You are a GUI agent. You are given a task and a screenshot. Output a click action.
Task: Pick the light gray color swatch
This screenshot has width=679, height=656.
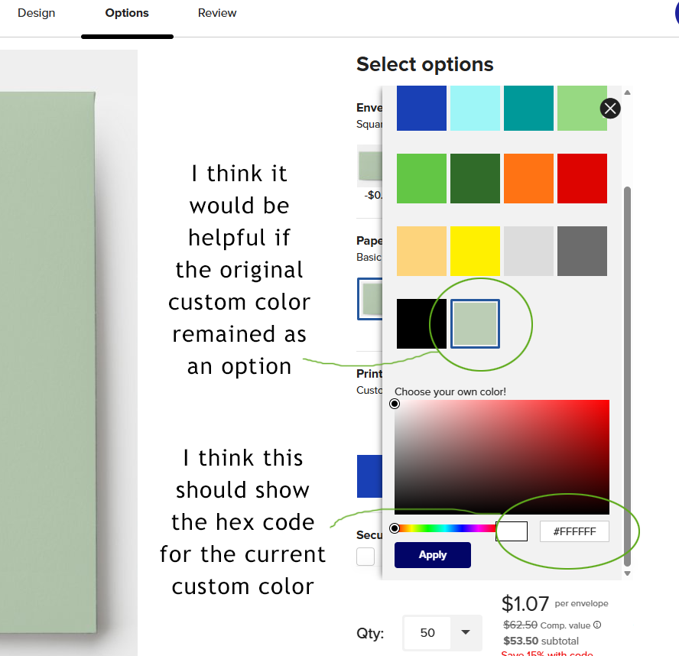[528, 251]
